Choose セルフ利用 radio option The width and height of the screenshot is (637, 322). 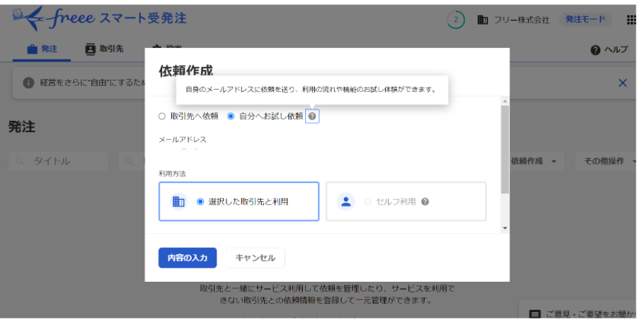tap(367, 201)
